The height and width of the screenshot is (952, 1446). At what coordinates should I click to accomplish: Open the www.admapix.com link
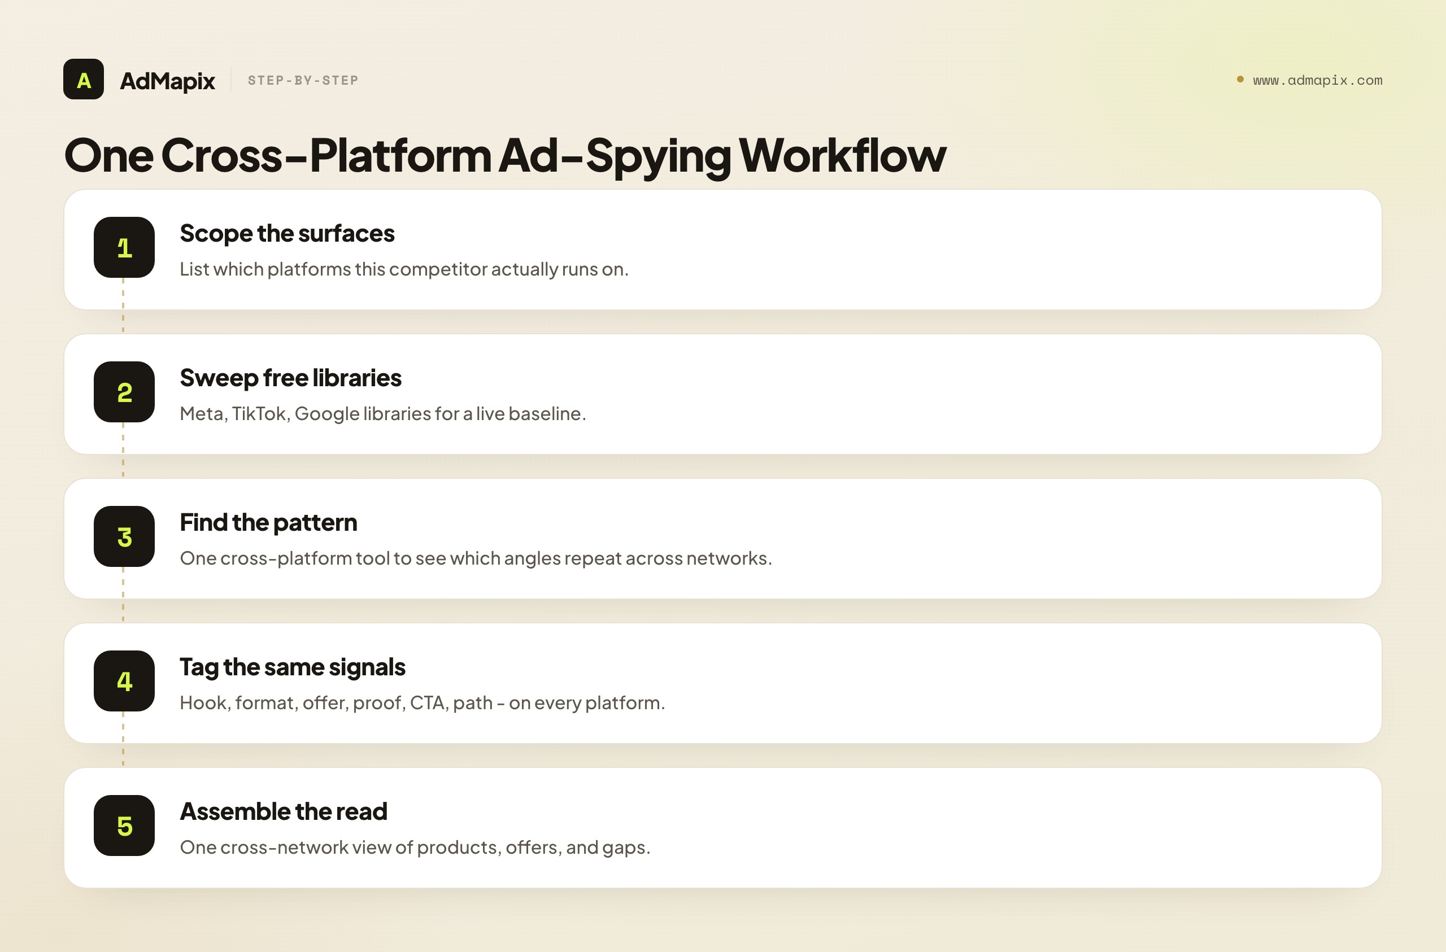(1317, 80)
